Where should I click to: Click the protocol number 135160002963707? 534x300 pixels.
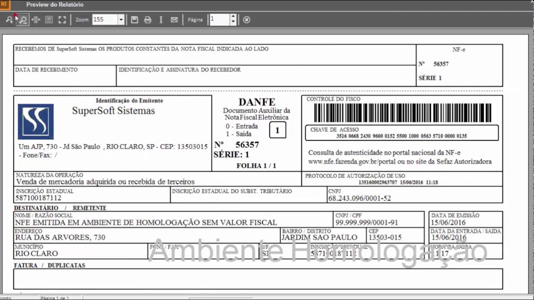click(378, 182)
